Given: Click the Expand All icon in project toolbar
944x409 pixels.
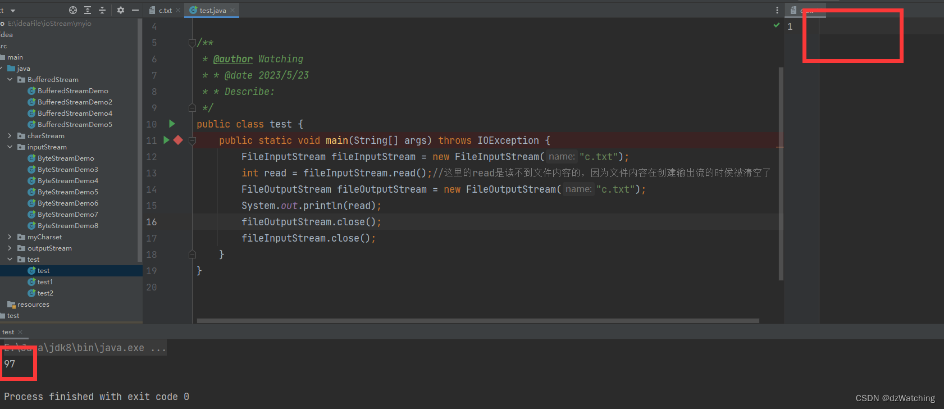Looking at the screenshot, I should point(88,10).
